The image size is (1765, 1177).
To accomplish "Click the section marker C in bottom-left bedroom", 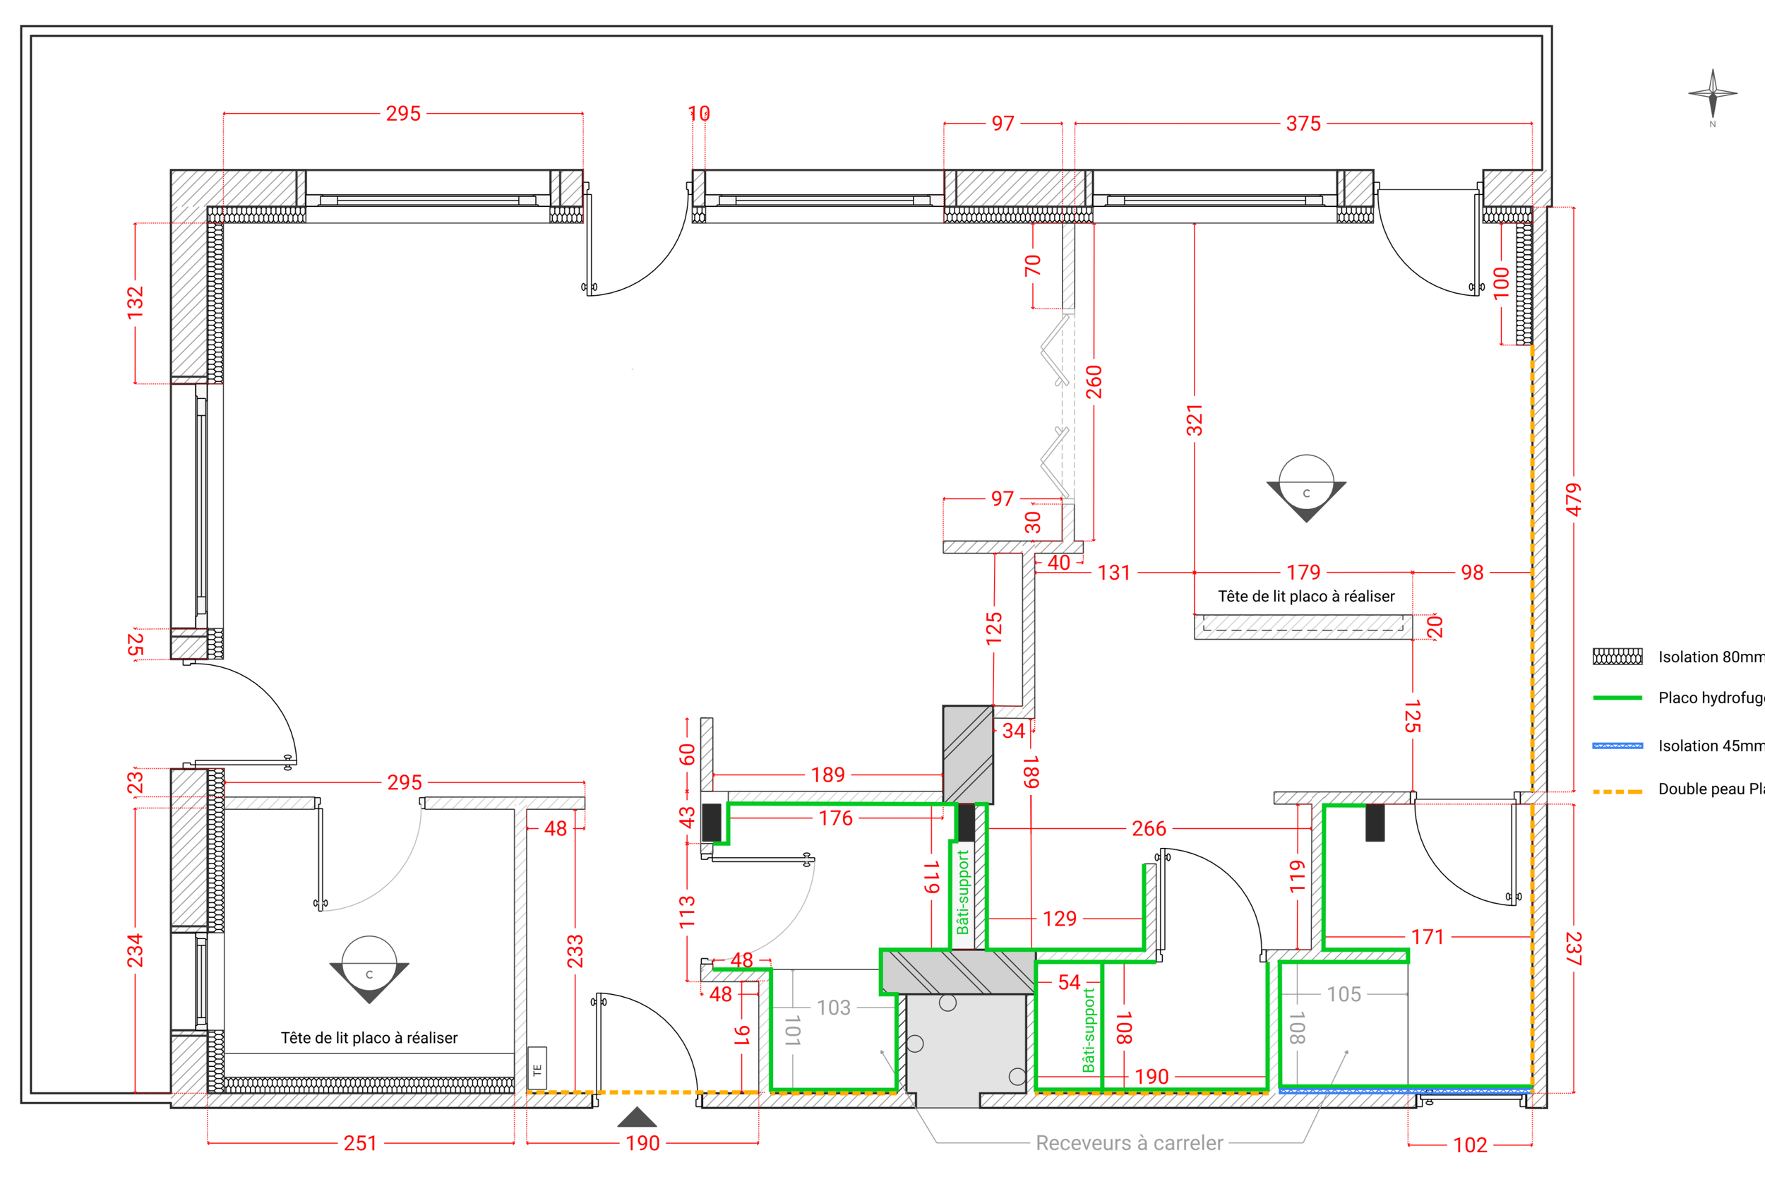I will click(x=369, y=969).
